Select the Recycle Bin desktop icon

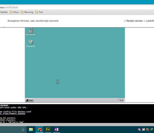pyautogui.click(x=31, y=43)
